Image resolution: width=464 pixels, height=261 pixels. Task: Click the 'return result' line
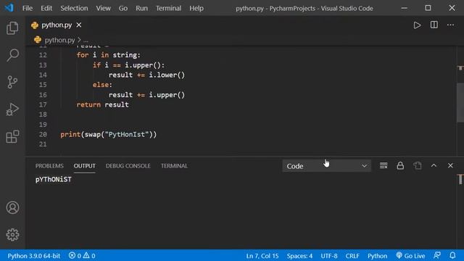(x=102, y=104)
